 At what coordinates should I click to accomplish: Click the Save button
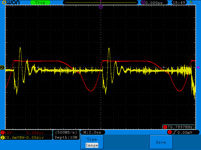161,142
